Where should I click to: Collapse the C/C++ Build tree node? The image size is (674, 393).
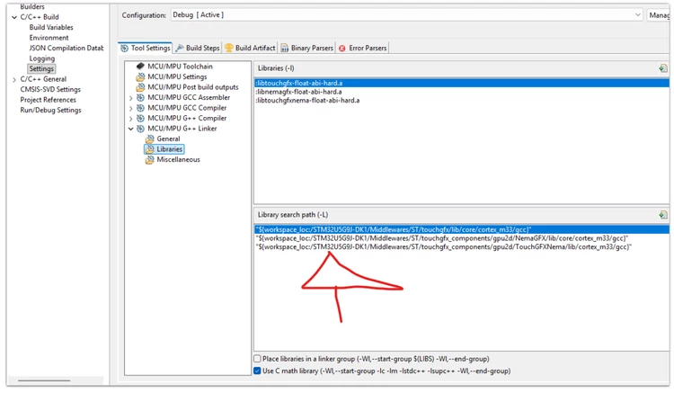pos(14,17)
